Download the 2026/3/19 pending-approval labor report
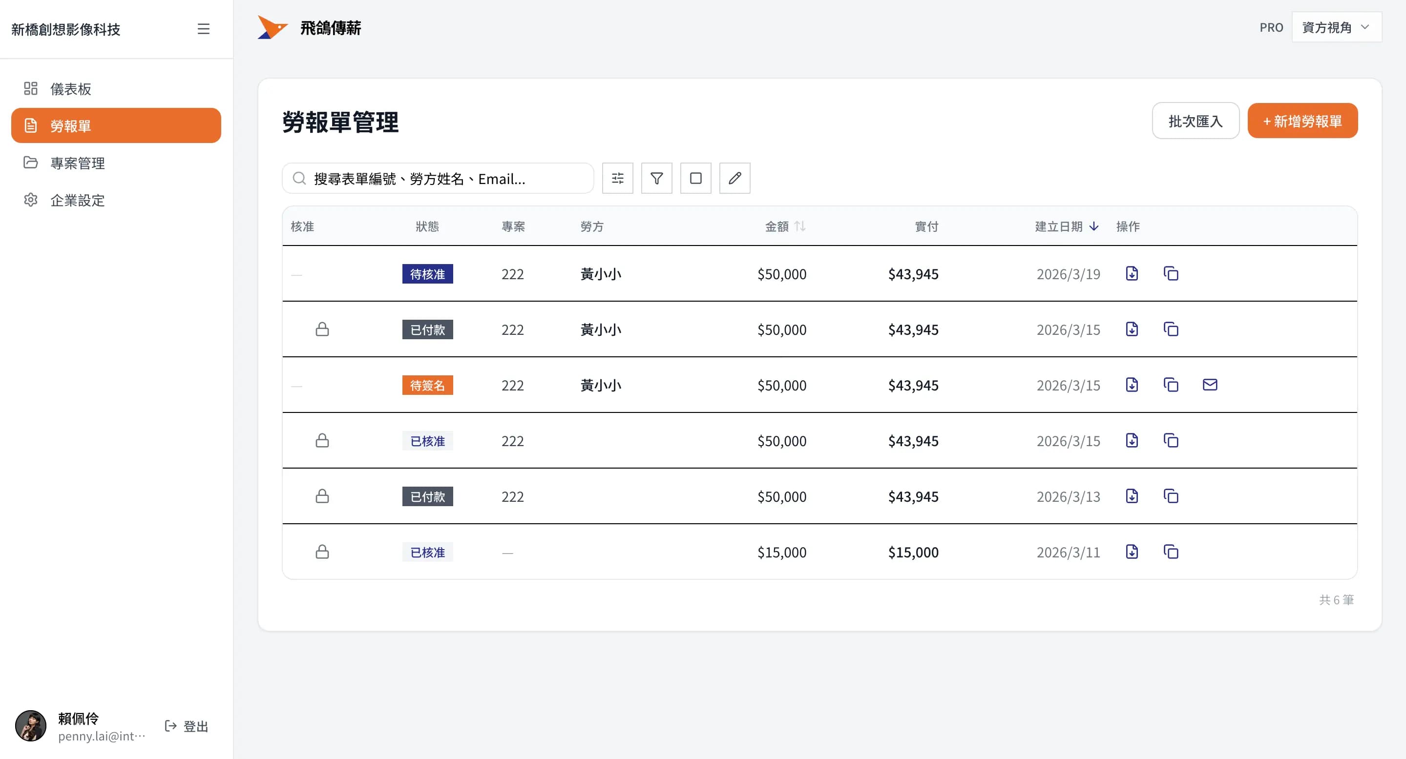1406x759 pixels. [1132, 273]
